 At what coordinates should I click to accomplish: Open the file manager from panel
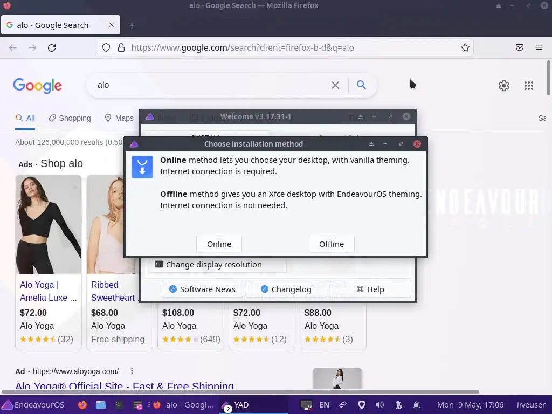click(x=101, y=405)
